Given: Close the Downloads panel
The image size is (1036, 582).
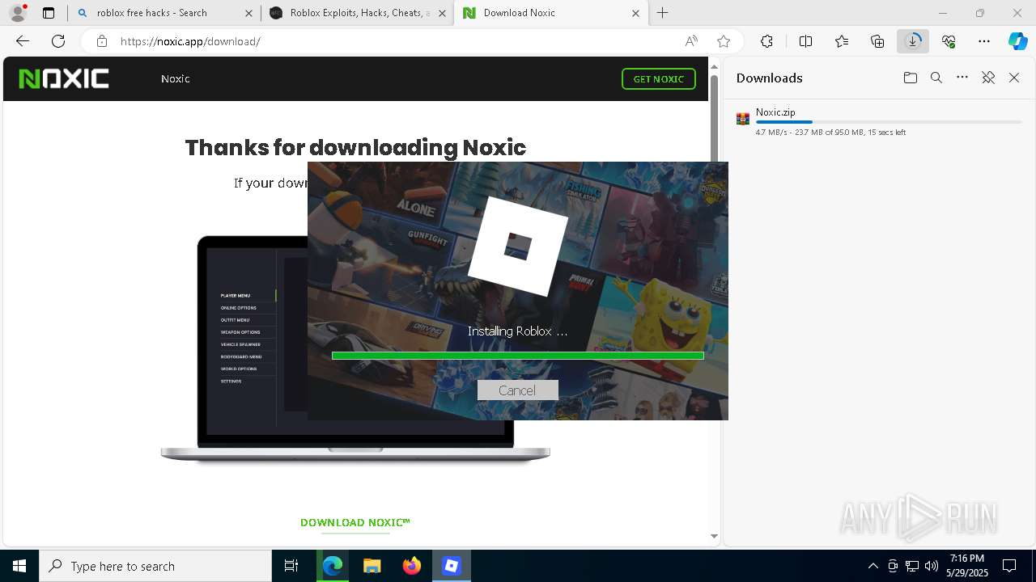Looking at the screenshot, I should click(1014, 78).
